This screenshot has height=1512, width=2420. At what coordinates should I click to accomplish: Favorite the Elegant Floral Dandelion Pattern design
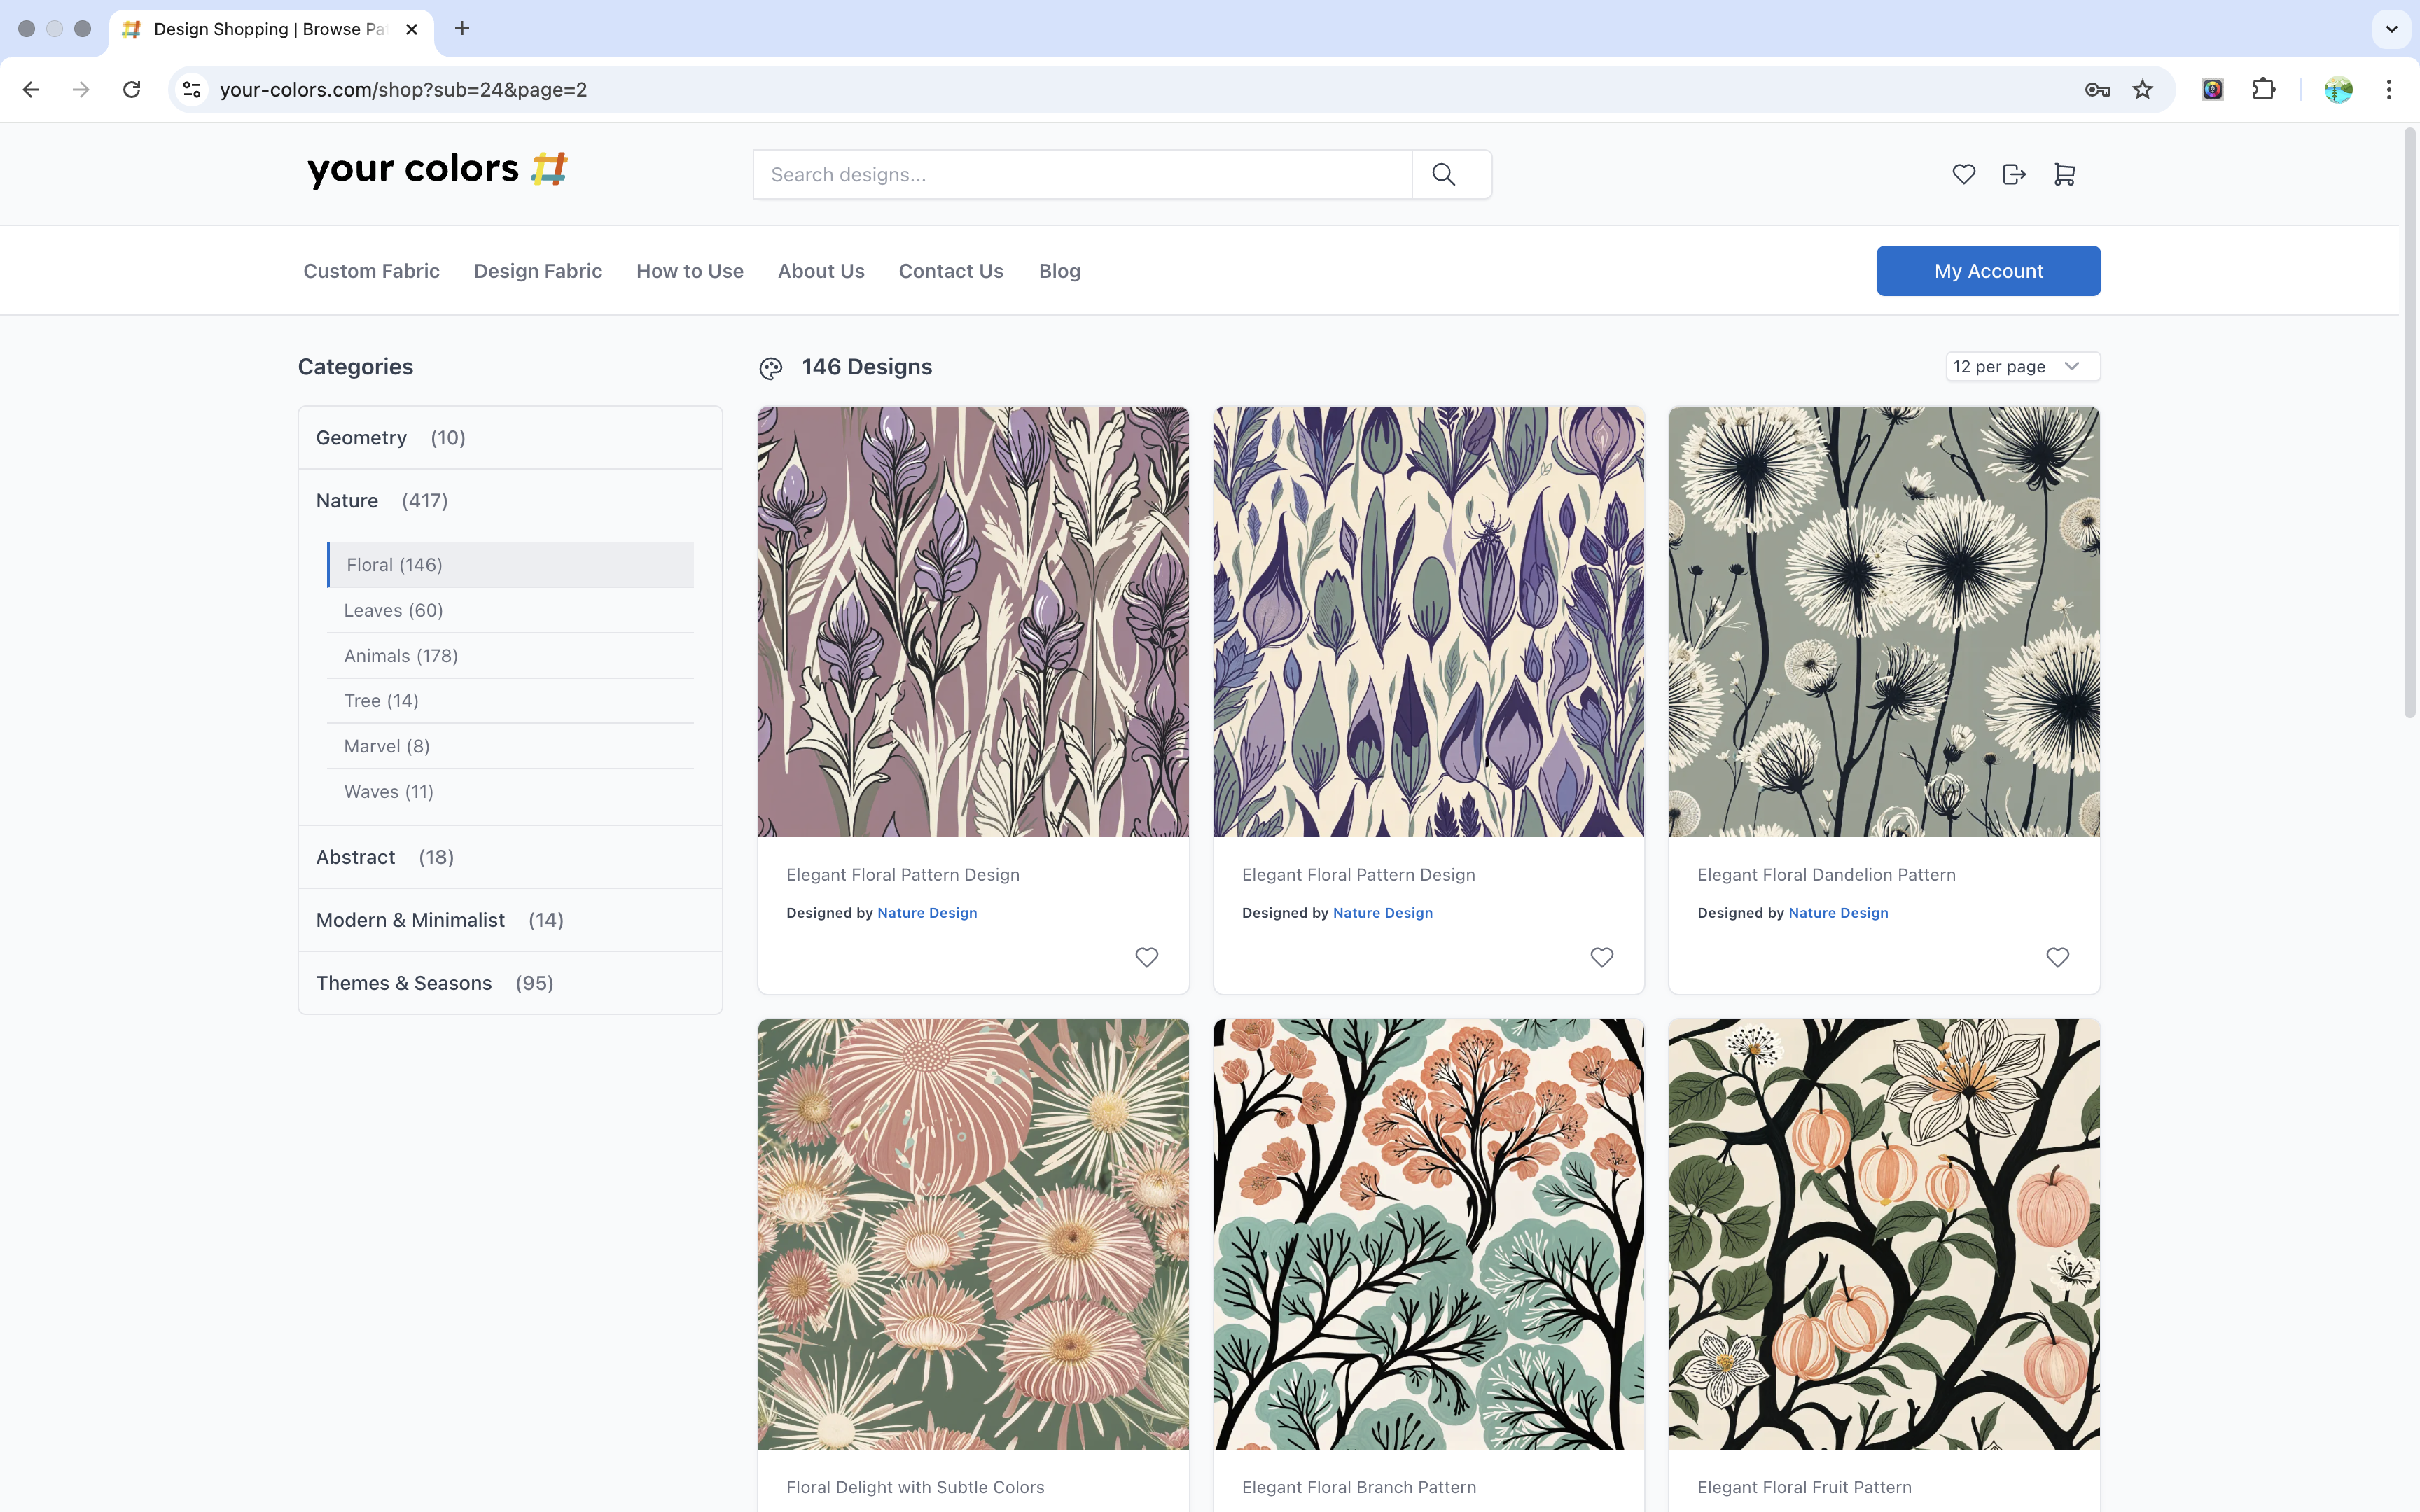click(2057, 957)
